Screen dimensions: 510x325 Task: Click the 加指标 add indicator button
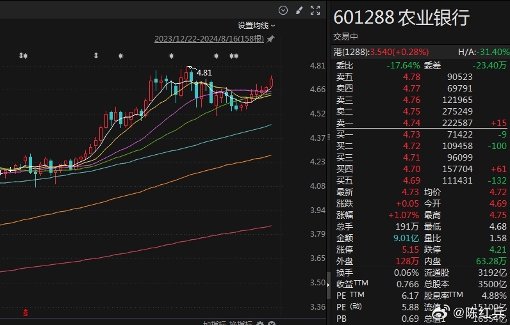tap(215, 323)
